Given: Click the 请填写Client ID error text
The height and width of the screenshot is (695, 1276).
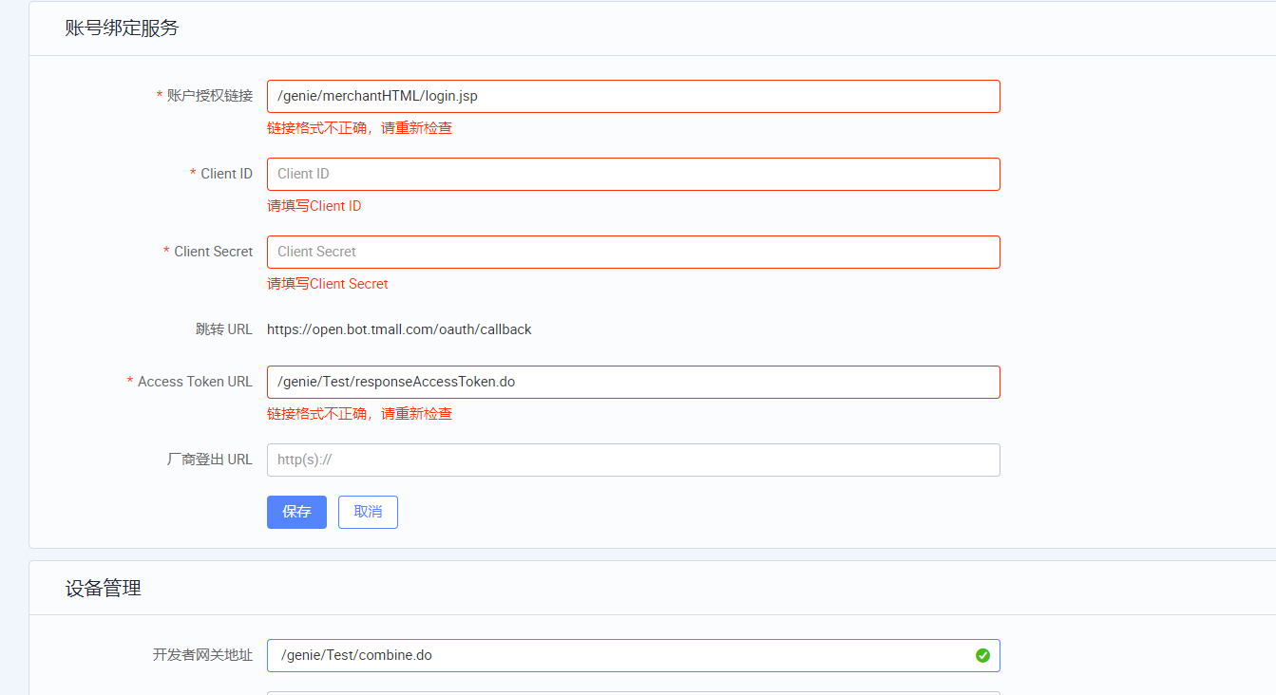Looking at the screenshot, I should tap(314, 206).
